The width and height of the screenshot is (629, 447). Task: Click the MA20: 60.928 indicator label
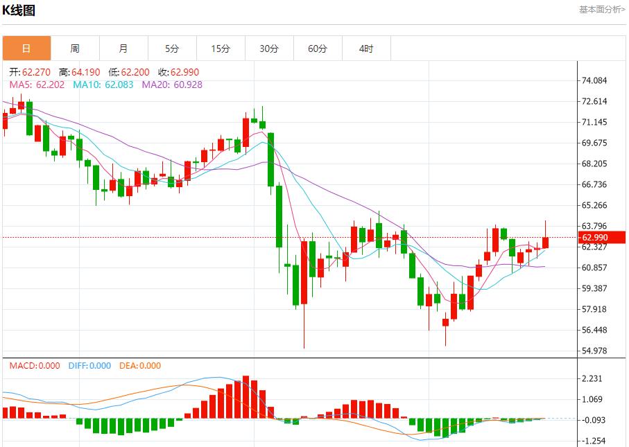(x=172, y=85)
